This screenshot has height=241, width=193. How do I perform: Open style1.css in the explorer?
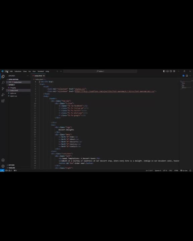click(13, 96)
